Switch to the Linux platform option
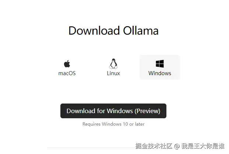Viewport: 229px width, 154px height. 113,67
